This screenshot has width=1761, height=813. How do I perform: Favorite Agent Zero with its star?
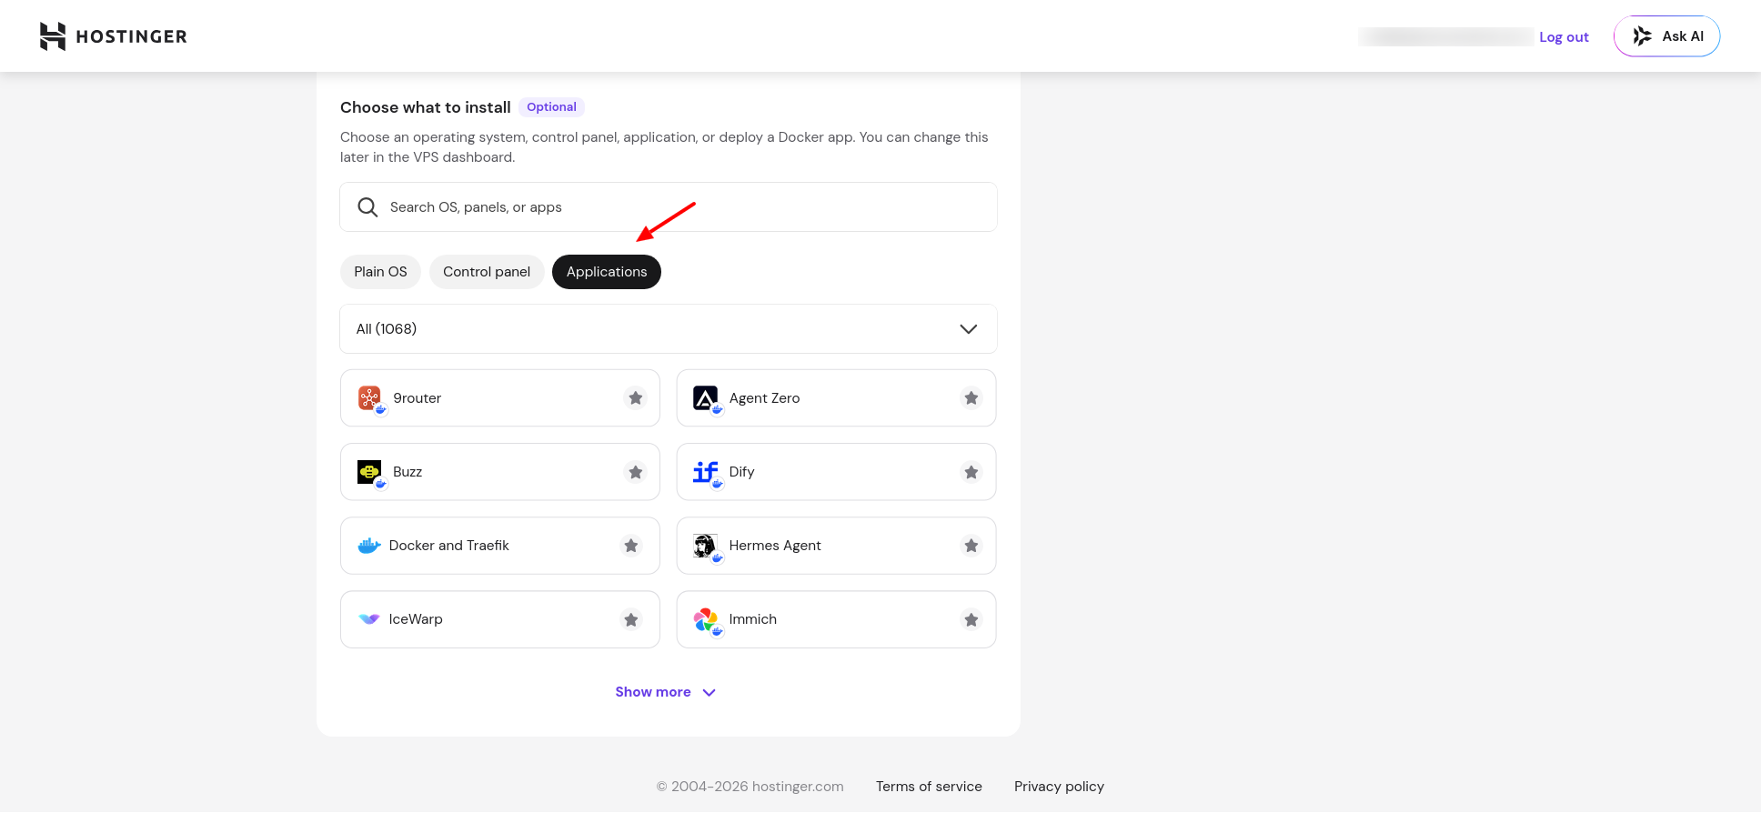coord(971,397)
